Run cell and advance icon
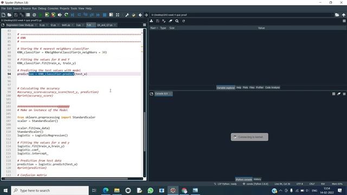 tap(53, 15)
